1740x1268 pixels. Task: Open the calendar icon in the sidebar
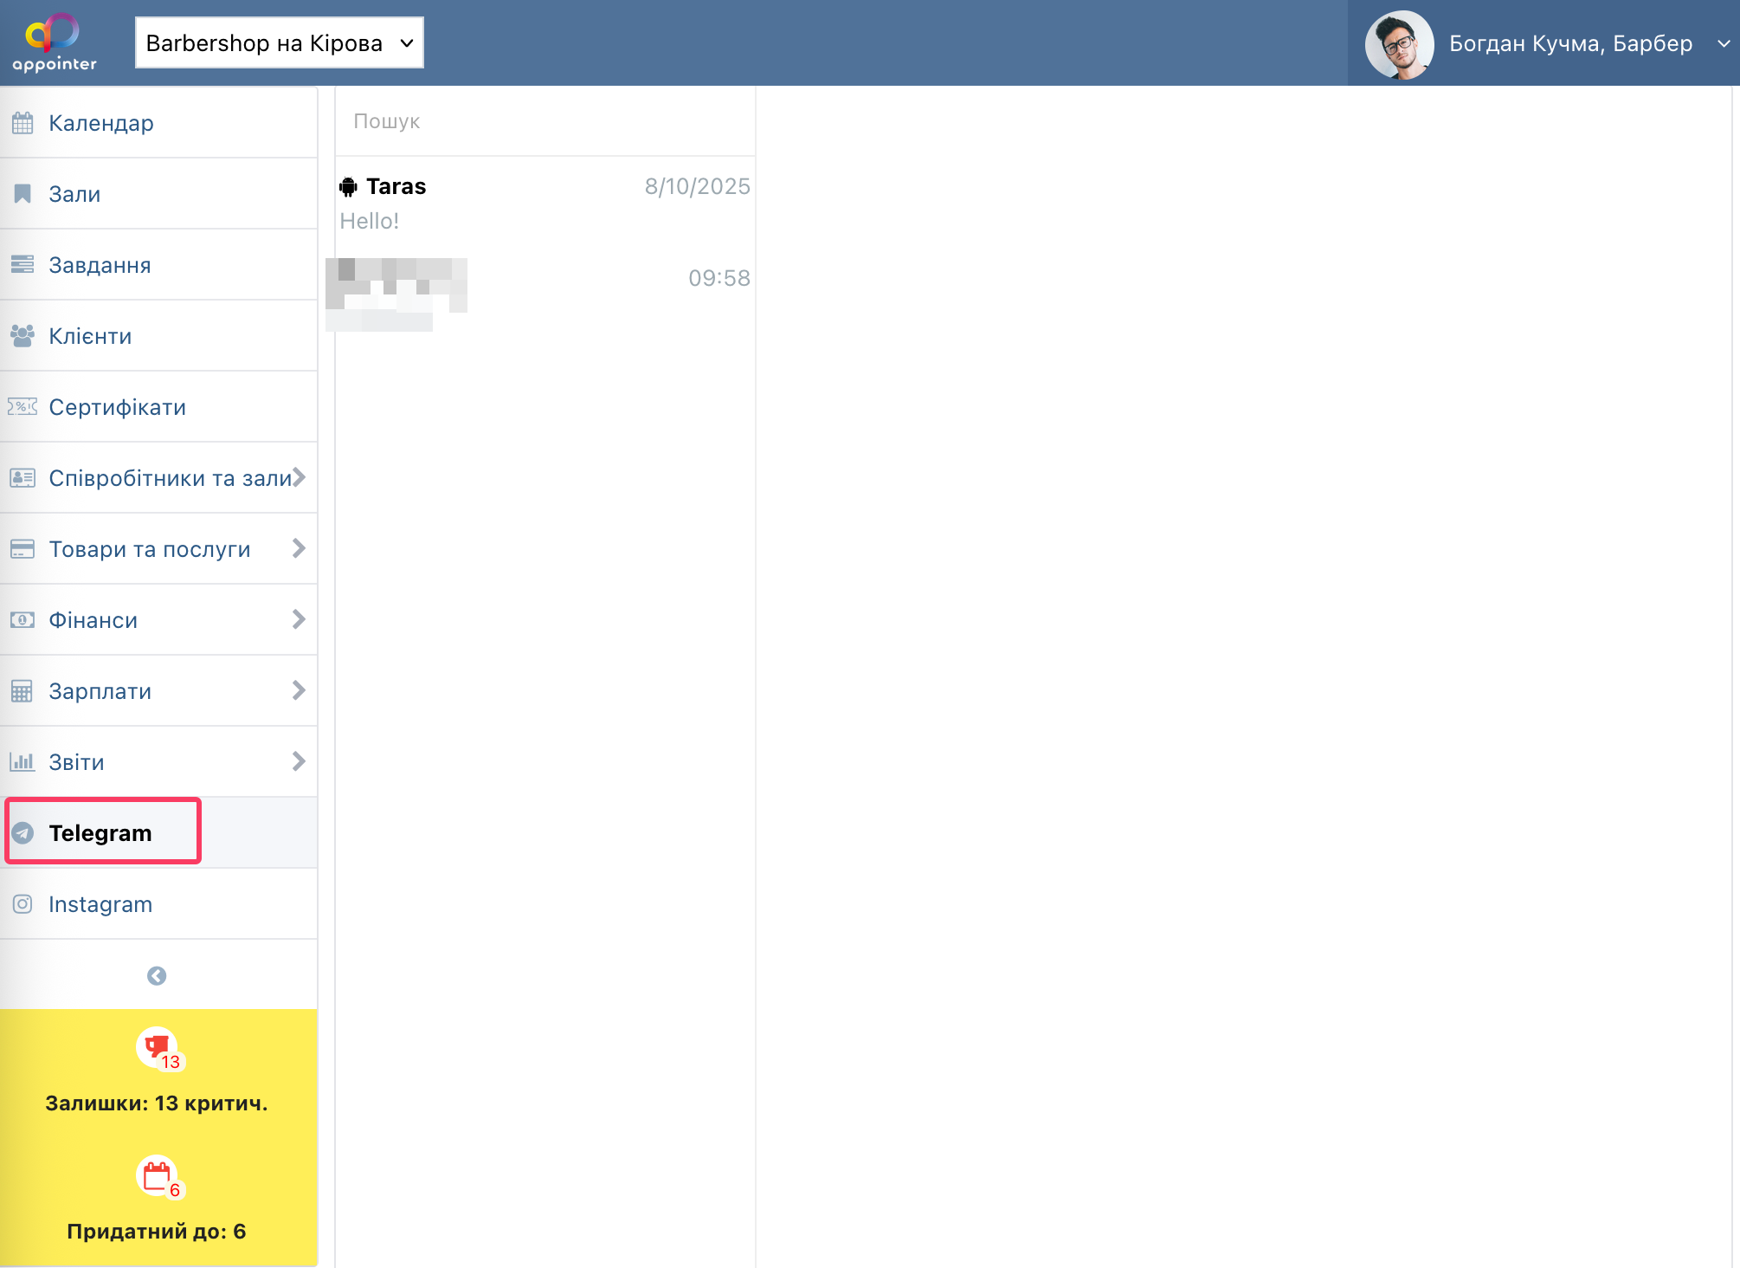point(23,123)
